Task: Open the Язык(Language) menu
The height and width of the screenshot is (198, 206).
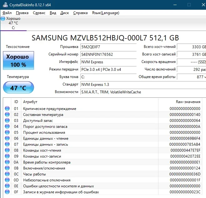Action: (106, 13)
